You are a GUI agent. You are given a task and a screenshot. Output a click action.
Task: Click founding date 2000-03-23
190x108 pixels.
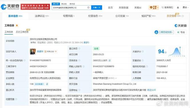point(98,54)
